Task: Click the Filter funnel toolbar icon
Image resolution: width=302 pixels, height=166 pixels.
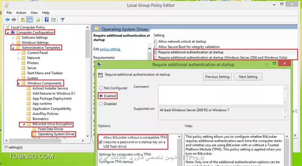Action: (62, 20)
